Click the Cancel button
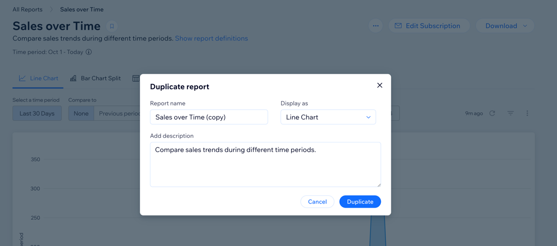Image resolution: width=557 pixels, height=246 pixels. pyautogui.click(x=317, y=202)
